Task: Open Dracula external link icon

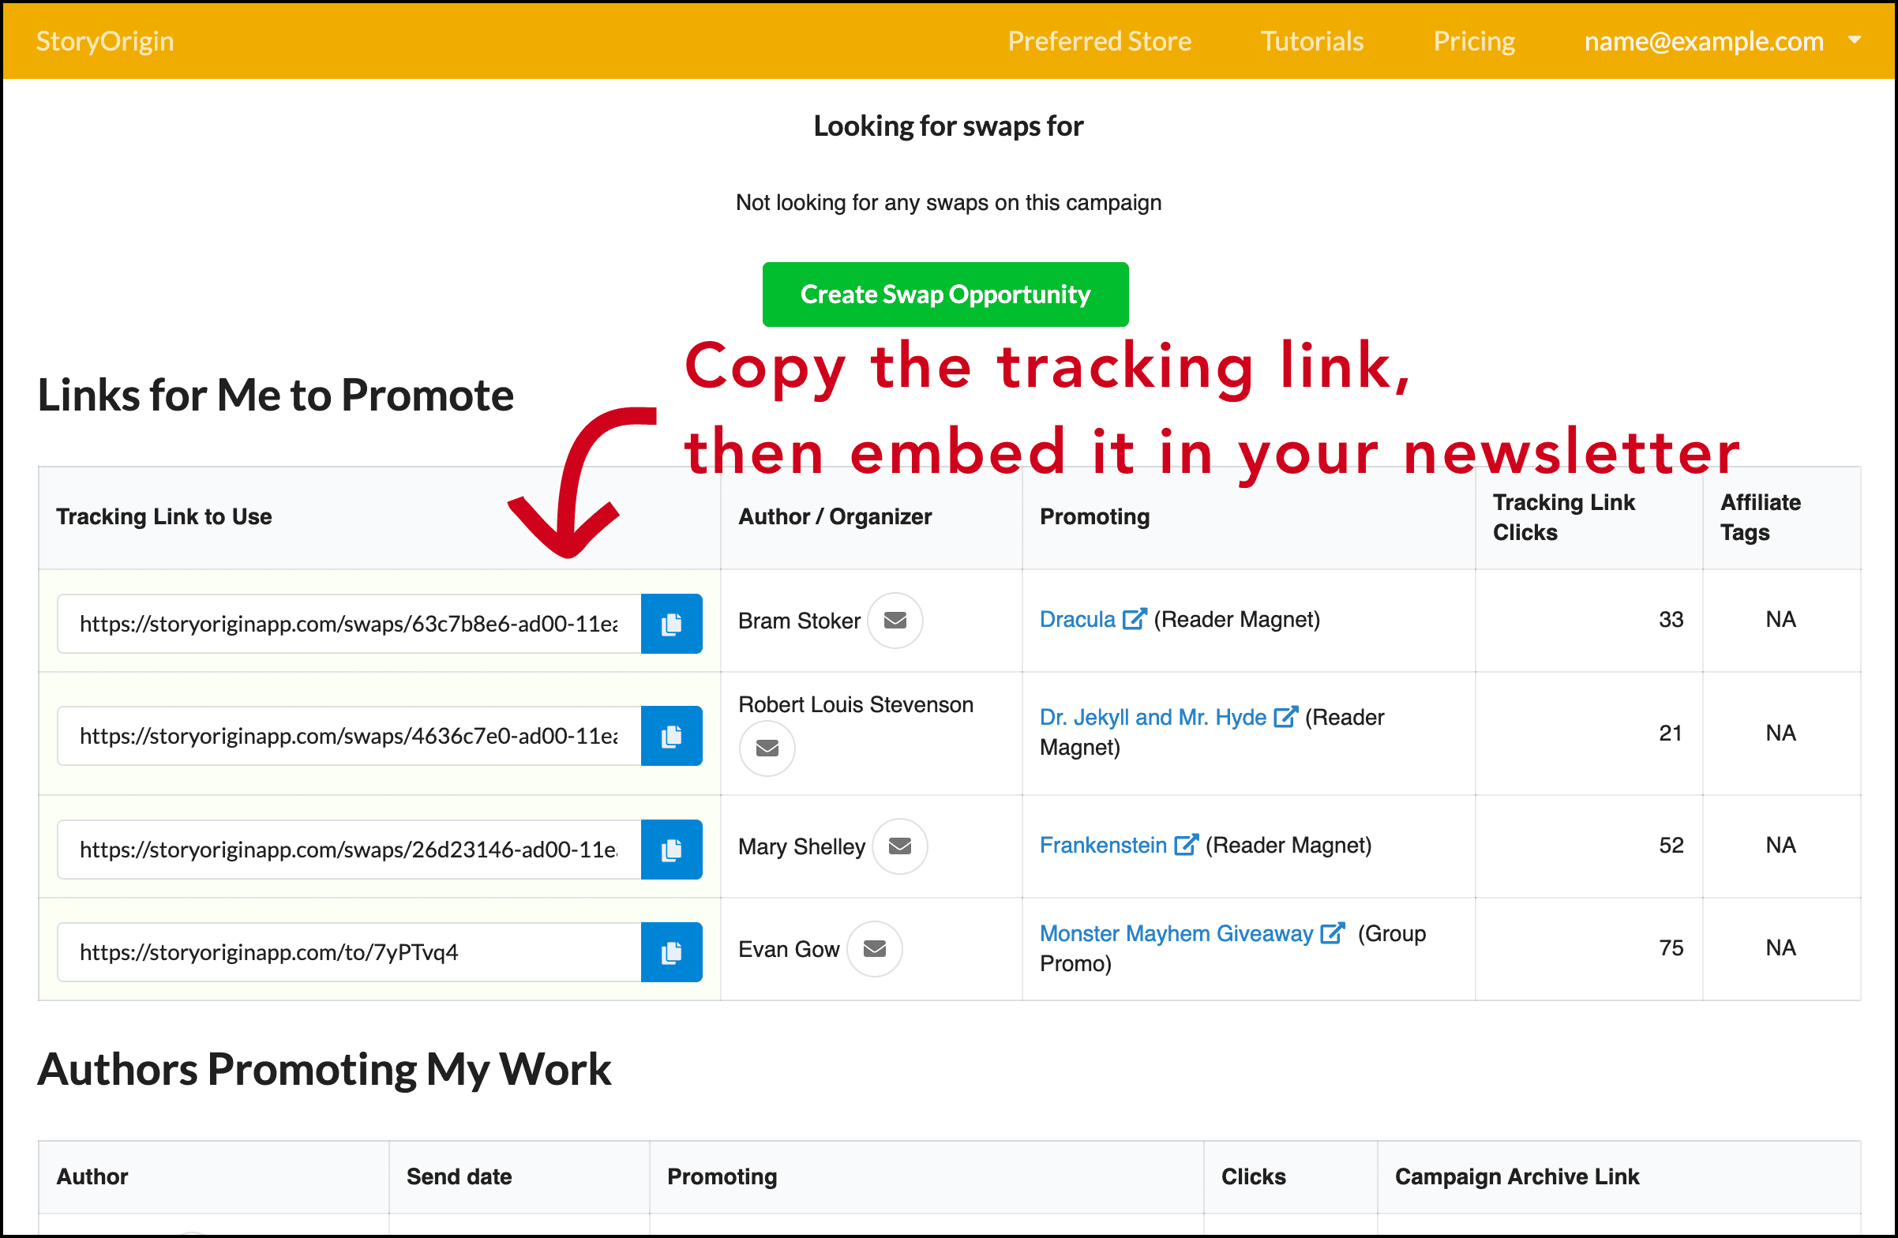Action: point(1133,618)
